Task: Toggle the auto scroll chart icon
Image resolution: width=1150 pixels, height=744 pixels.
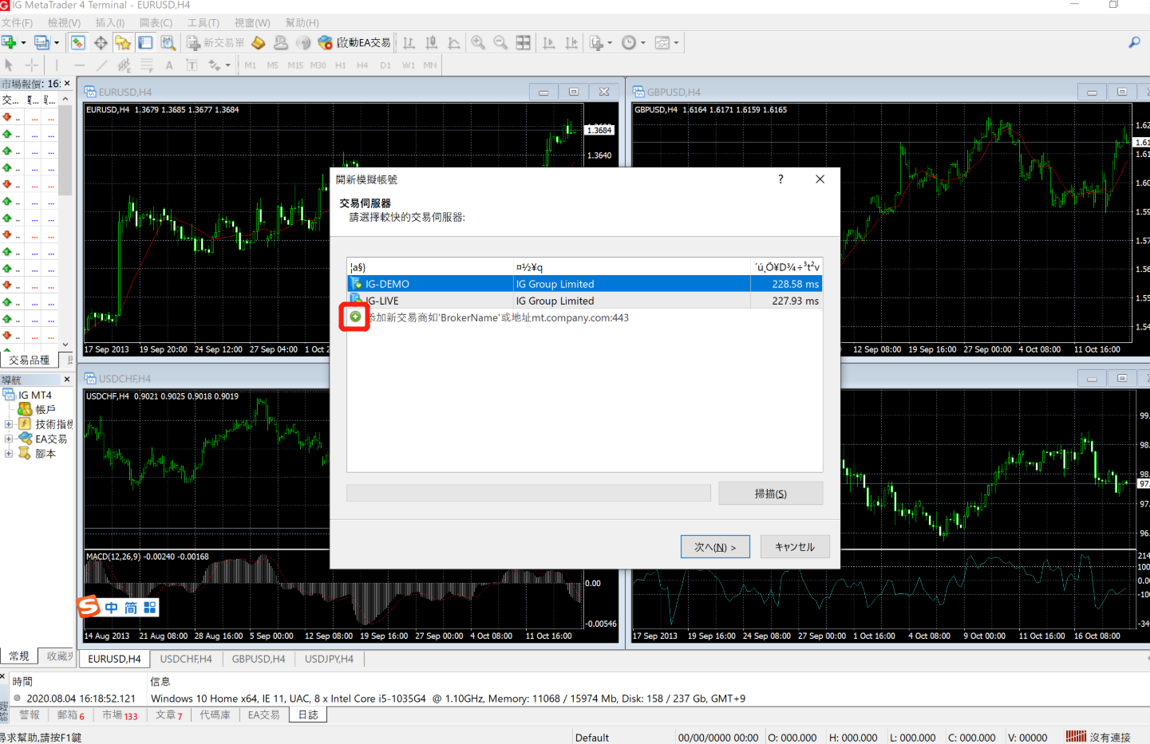Action: 548,42
